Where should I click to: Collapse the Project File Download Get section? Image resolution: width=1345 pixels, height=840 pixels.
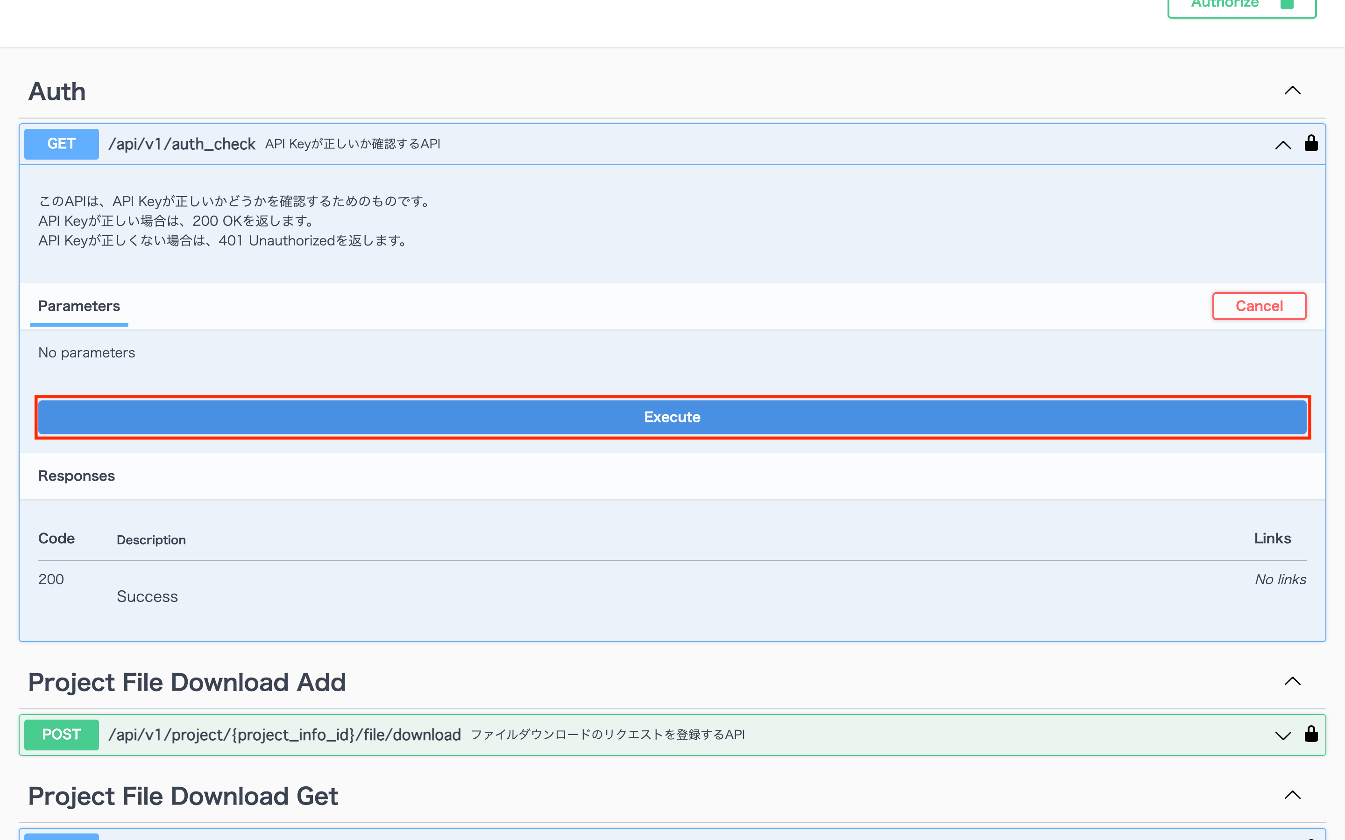coord(1292,795)
